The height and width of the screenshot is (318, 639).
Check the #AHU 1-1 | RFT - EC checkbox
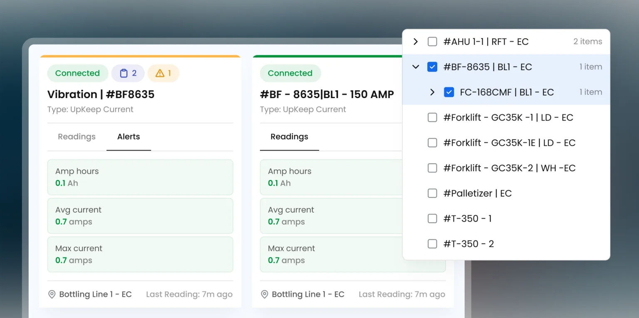pyautogui.click(x=432, y=42)
